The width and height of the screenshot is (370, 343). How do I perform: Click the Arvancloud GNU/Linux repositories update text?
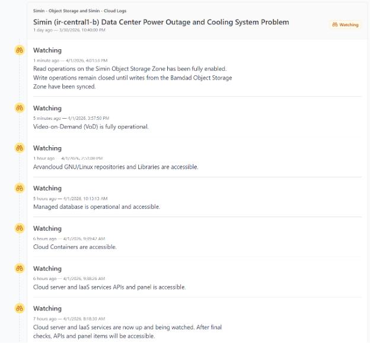pyautogui.click(x=115, y=167)
